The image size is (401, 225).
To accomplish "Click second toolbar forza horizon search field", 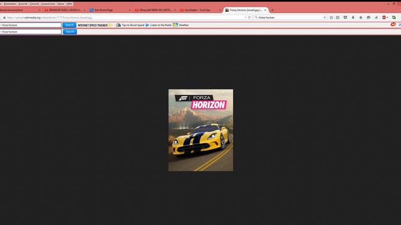I will [x=31, y=32].
